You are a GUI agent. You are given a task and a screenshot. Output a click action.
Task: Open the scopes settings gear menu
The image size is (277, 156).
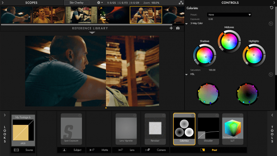click(x=99, y=3)
